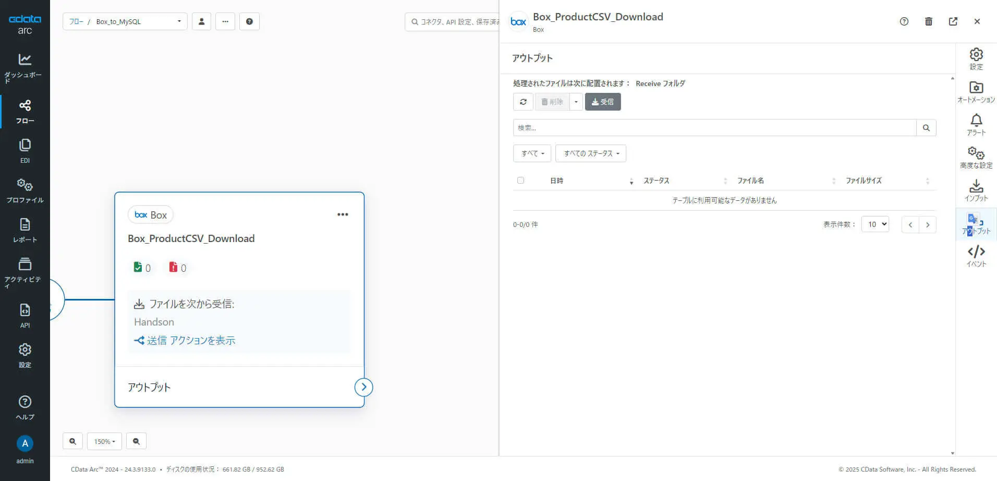The image size is (997, 481).
Task: Switch to the インプット tab
Action: 976,190
